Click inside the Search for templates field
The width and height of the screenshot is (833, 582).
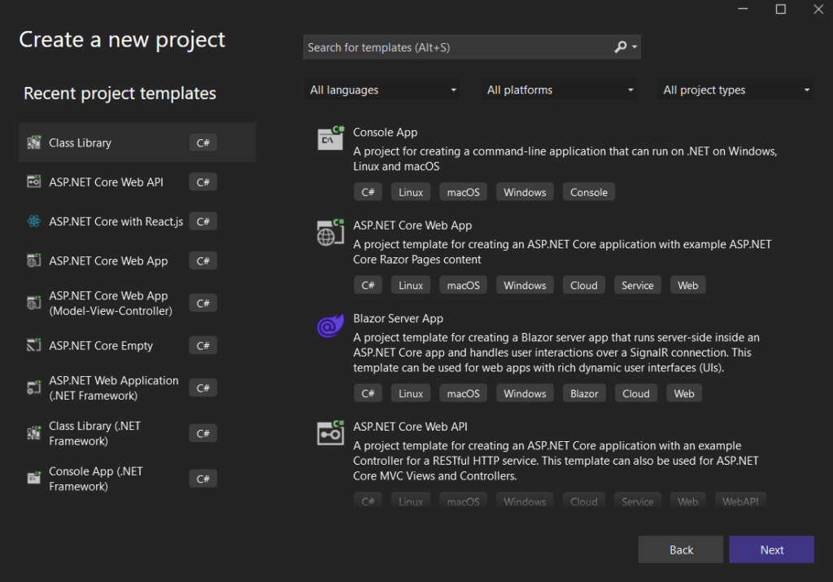pyautogui.click(x=447, y=47)
